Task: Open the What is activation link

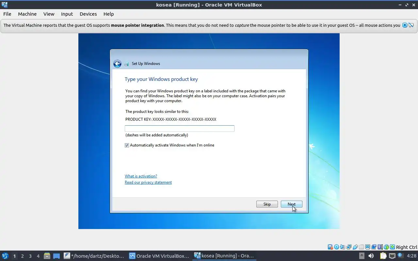Action: [x=141, y=176]
